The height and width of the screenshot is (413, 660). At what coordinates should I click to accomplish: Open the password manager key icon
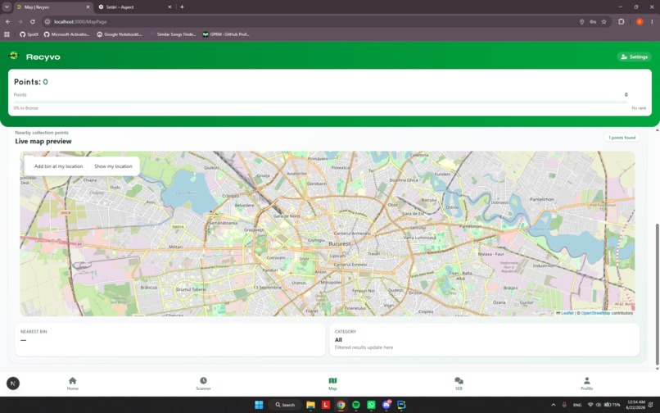point(593,21)
